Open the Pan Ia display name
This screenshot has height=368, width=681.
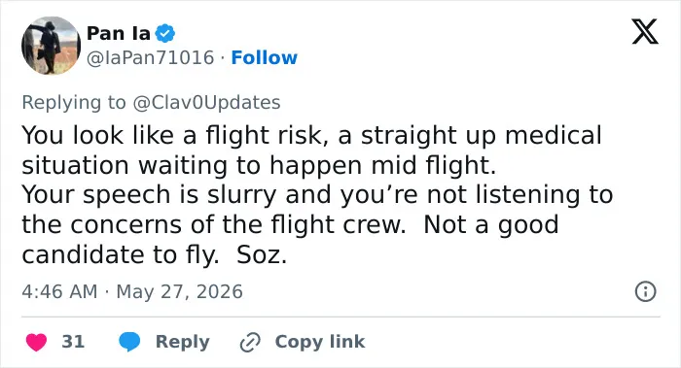pyautogui.click(x=119, y=33)
